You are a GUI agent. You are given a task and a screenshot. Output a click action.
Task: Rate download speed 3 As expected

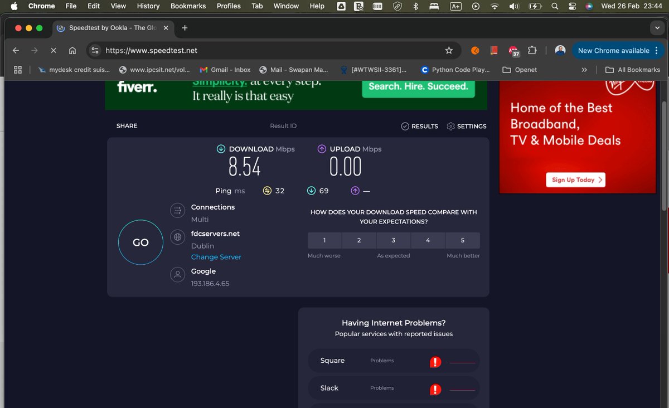[393, 240]
